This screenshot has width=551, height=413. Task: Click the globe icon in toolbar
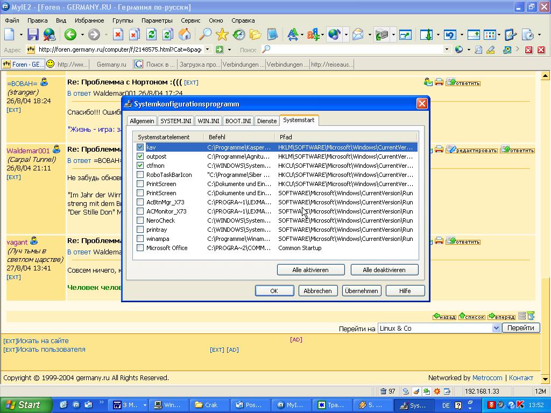click(x=334, y=34)
